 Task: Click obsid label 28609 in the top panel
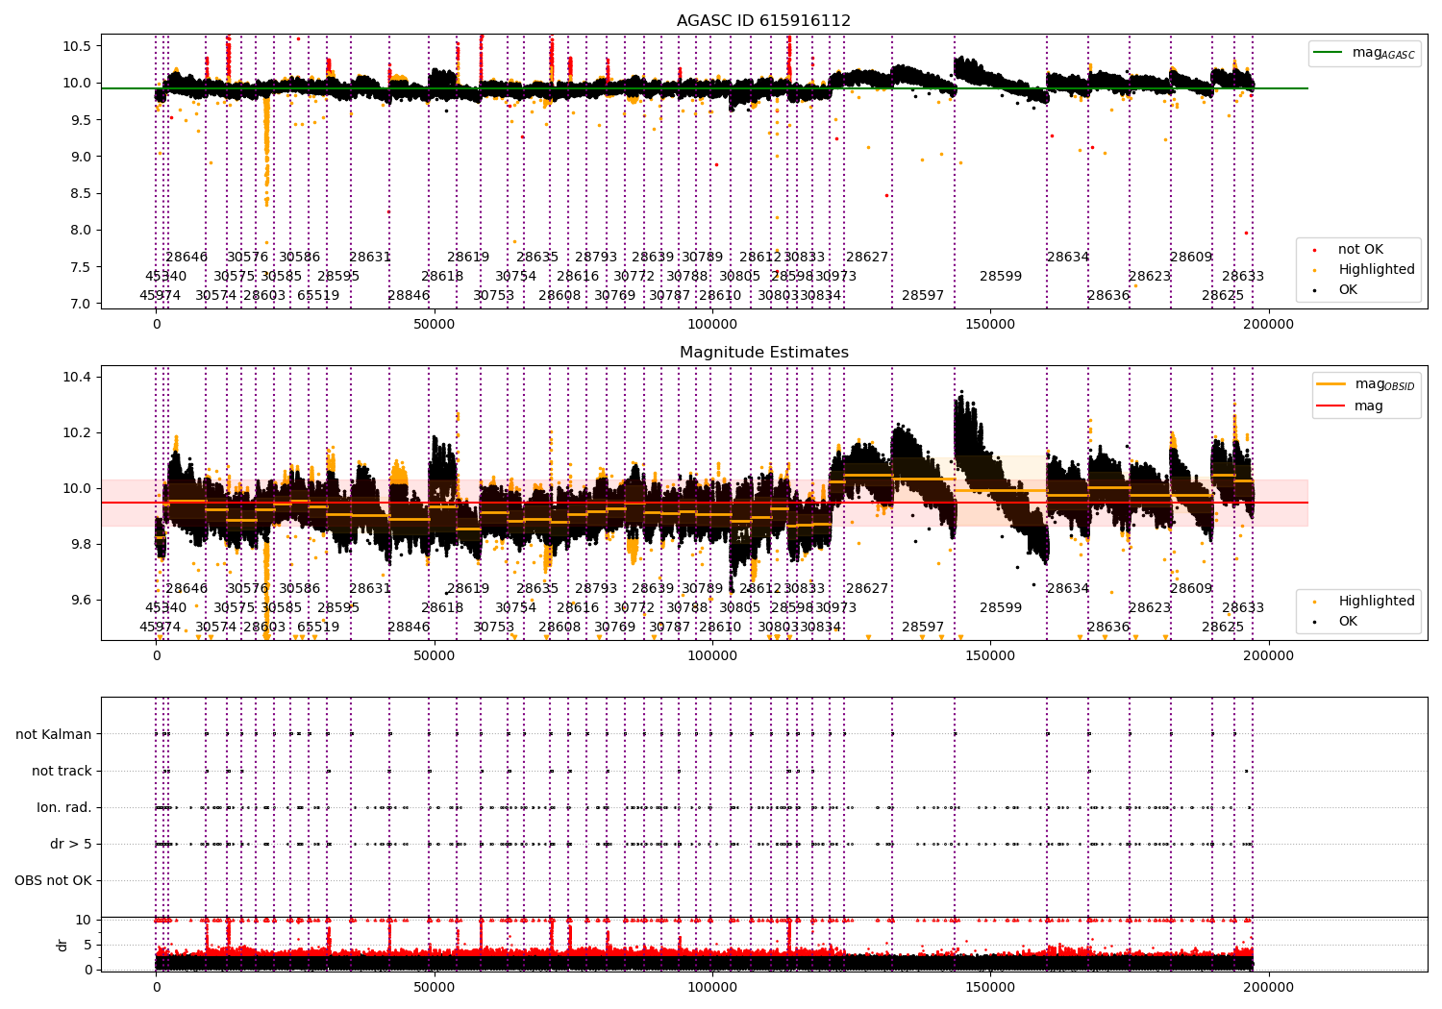click(1191, 258)
